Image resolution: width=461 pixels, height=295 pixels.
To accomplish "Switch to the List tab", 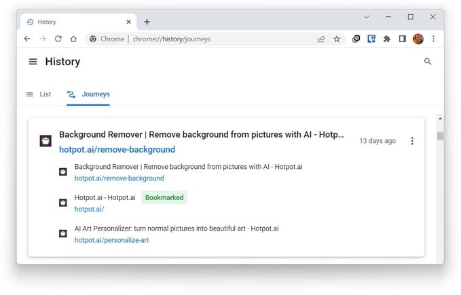I will coord(38,94).
